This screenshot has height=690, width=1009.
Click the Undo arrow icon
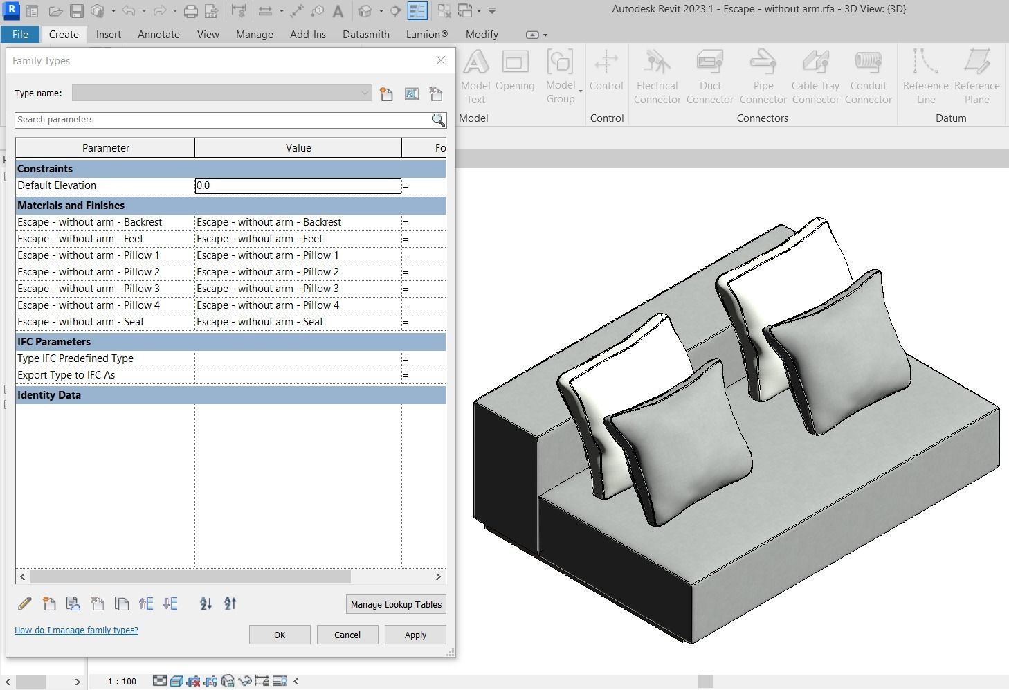click(128, 11)
